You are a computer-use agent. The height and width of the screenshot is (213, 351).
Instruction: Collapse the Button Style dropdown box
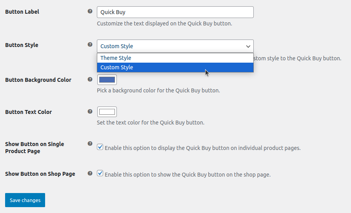[x=175, y=46]
